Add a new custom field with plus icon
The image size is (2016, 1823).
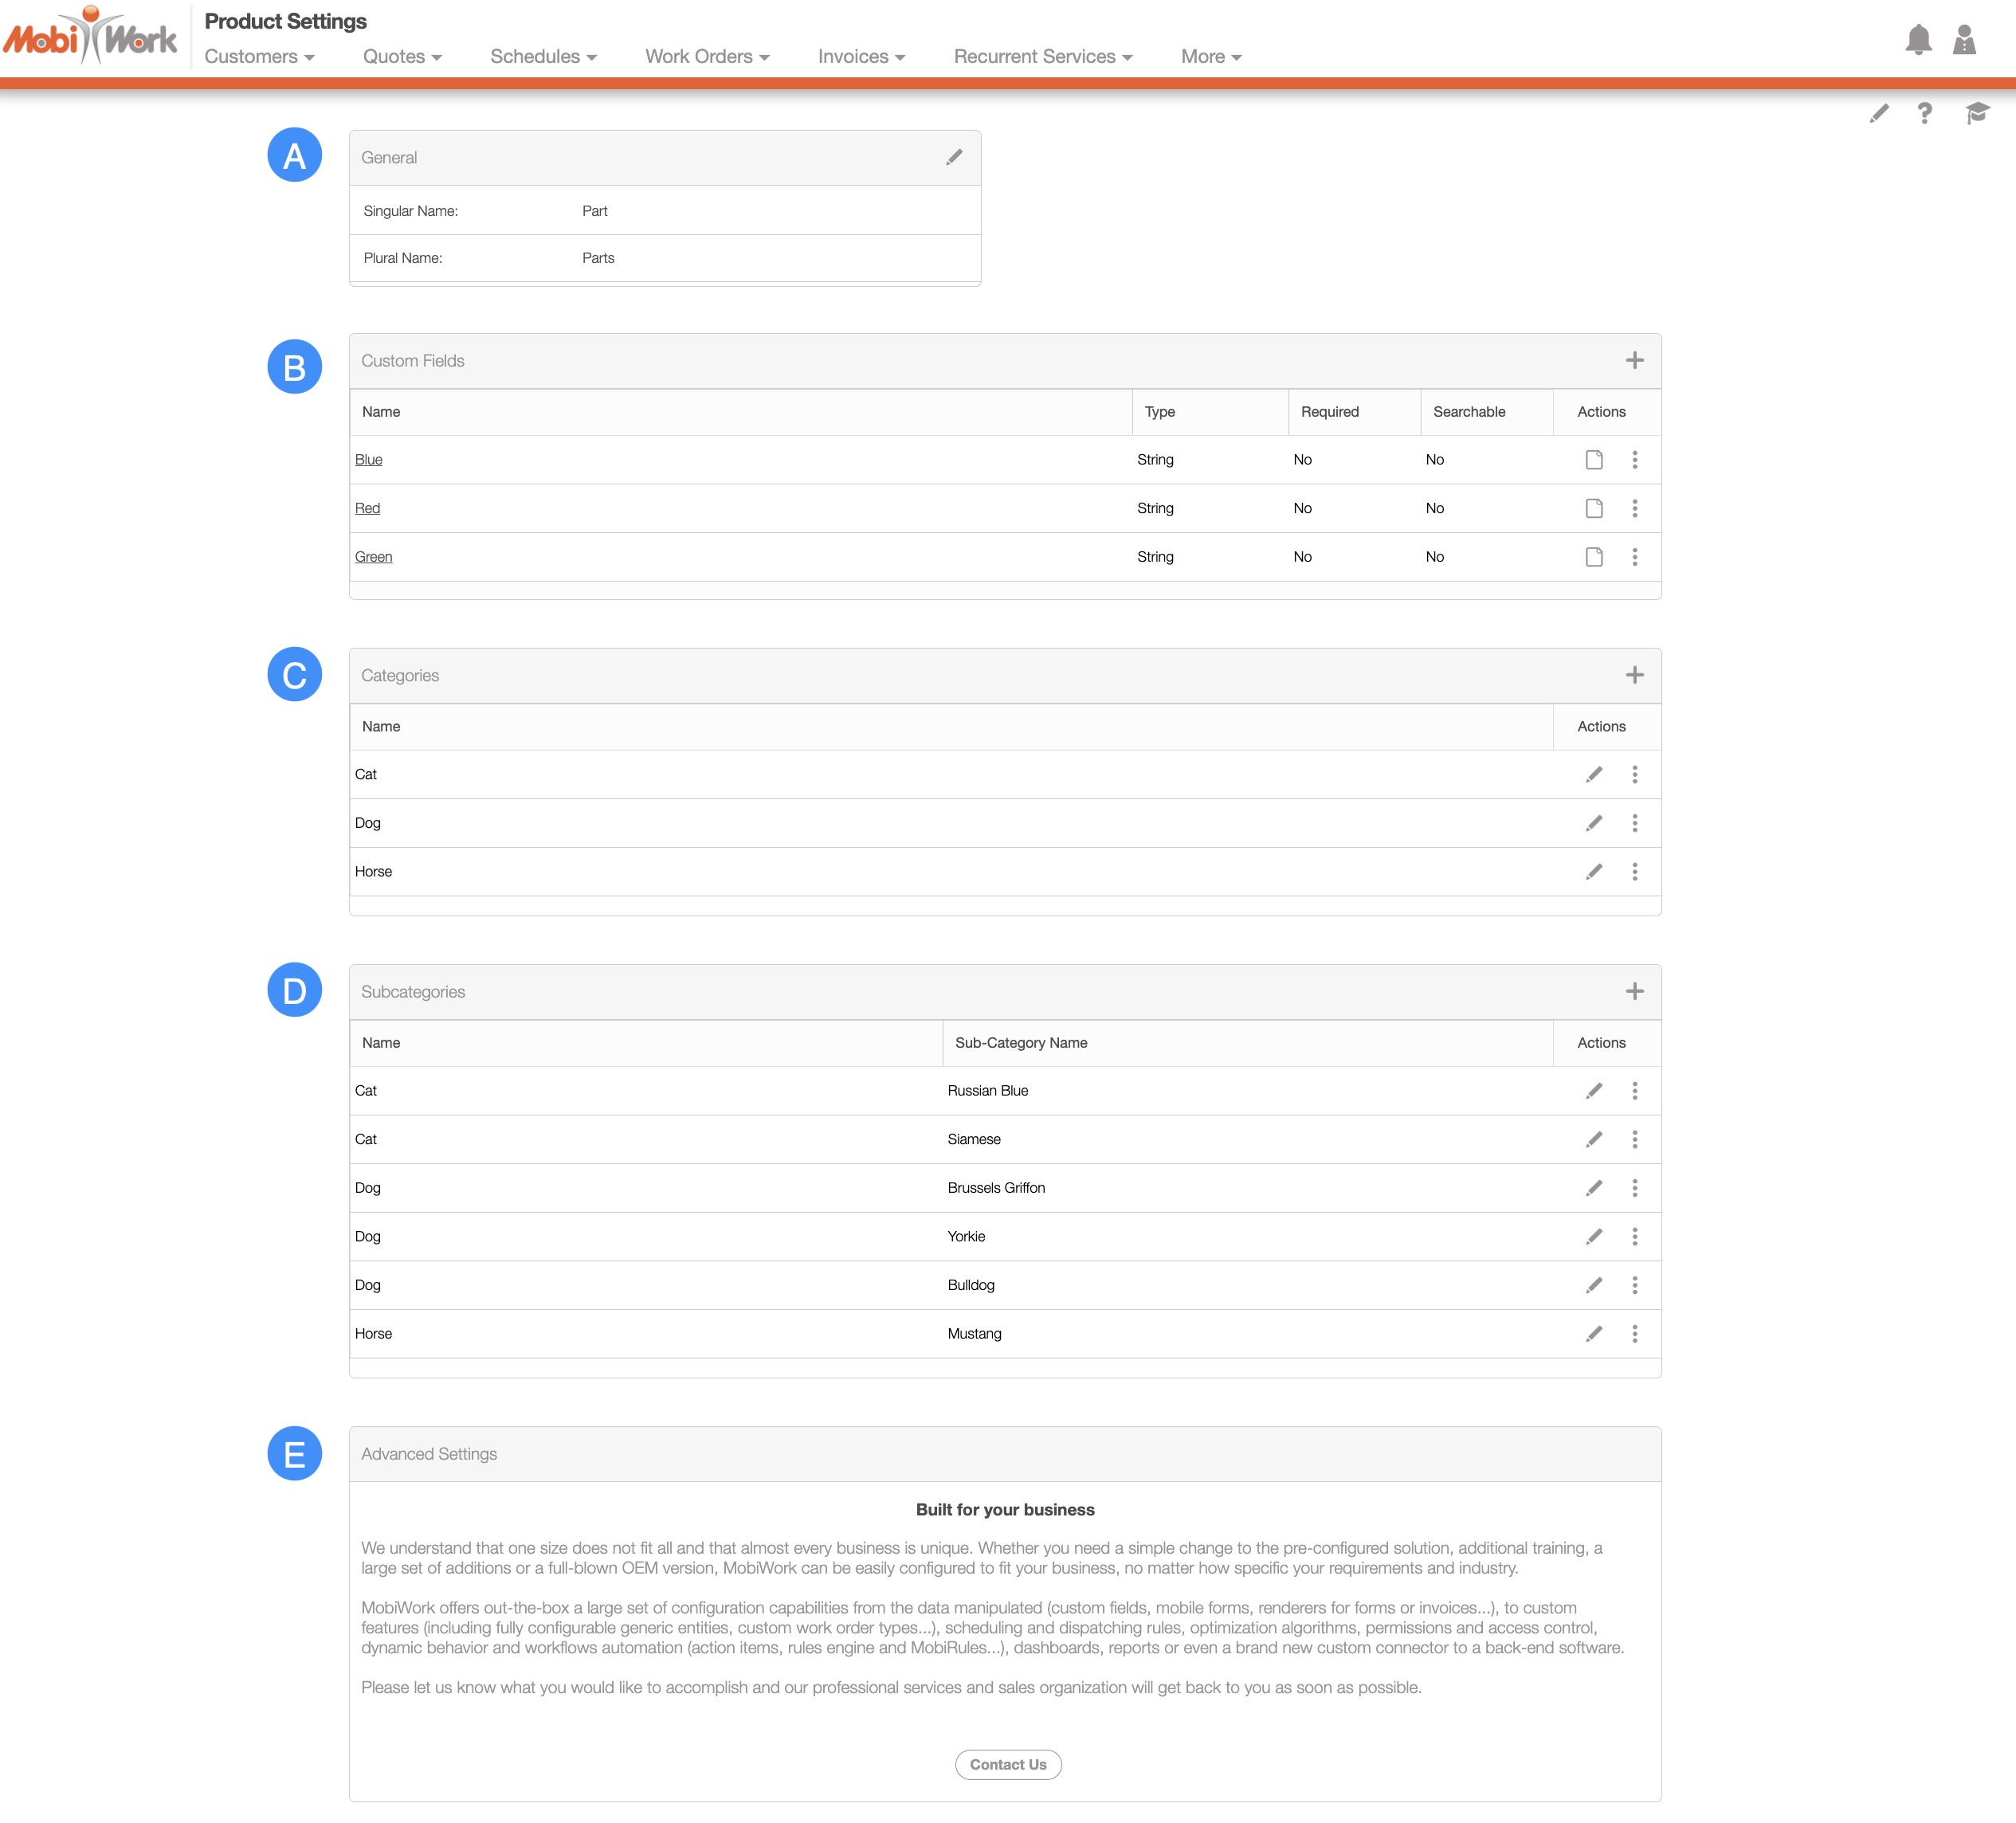1634,360
